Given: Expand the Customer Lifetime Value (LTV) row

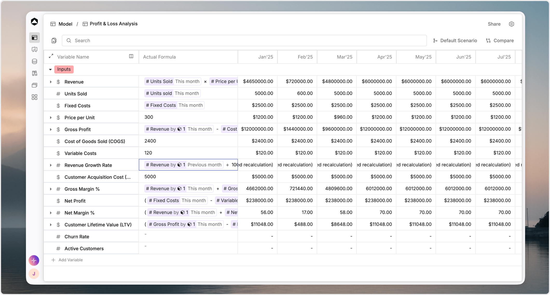Looking at the screenshot, I should click(51, 225).
